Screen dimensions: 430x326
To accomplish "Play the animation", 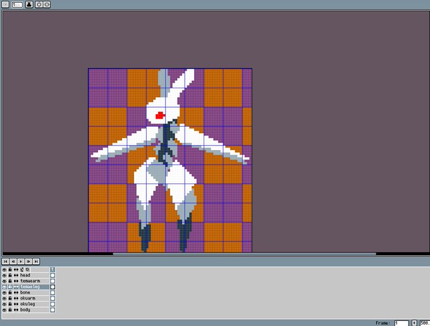I will [x=21, y=262].
